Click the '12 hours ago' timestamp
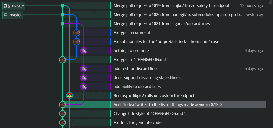The height and width of the screenshot is (128, 273). click(x=251, y=6)
